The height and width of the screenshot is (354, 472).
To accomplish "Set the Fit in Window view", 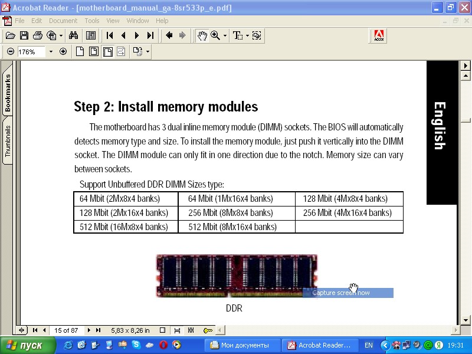I will [x=94, y=51].
